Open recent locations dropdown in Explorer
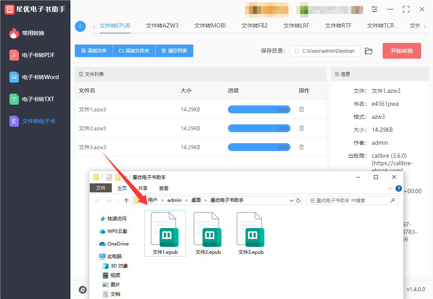The image size is (433, 299). coord(118,200)
